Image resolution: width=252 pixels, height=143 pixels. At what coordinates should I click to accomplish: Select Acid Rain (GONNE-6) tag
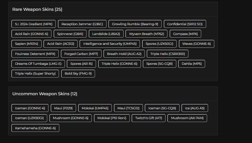coord(31,34)
